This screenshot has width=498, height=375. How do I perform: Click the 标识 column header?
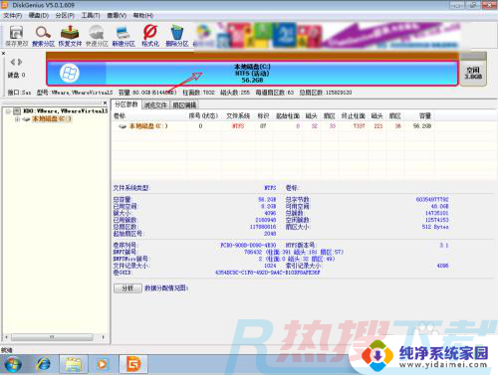263,116
